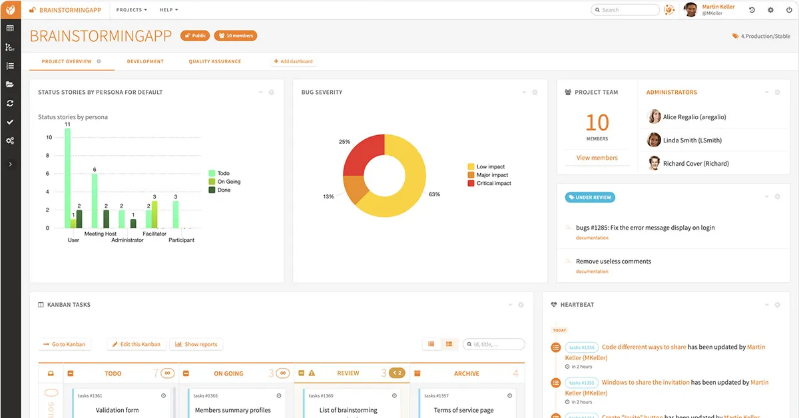The height and width of the screenshot is (418, 799).
Task: Click the folder icon in left sidebar
Action: (x=10, y=85)
